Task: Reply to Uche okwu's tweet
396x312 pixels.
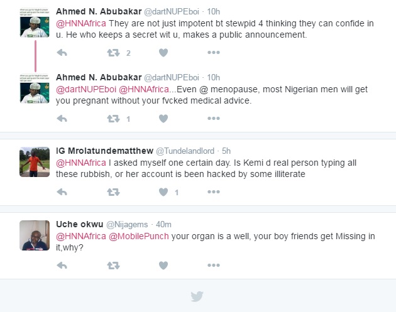Action: point(62,266)
